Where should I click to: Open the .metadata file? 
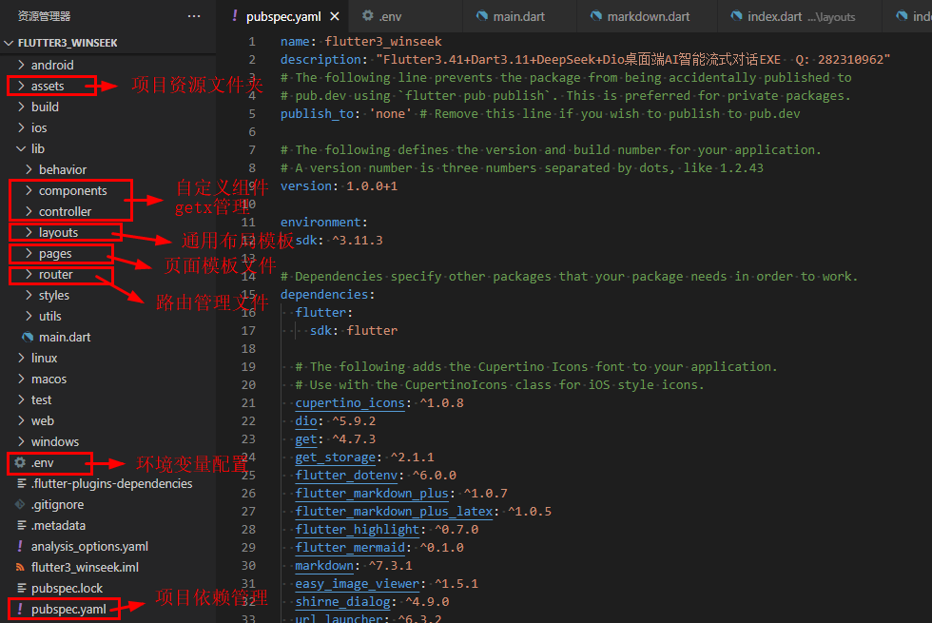(58, 526)
